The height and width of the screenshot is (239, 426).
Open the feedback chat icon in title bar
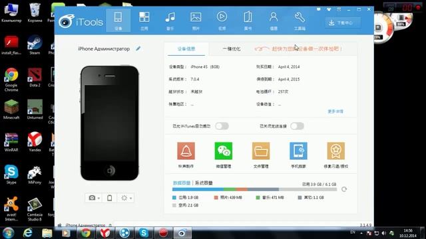tap(318, 9)
